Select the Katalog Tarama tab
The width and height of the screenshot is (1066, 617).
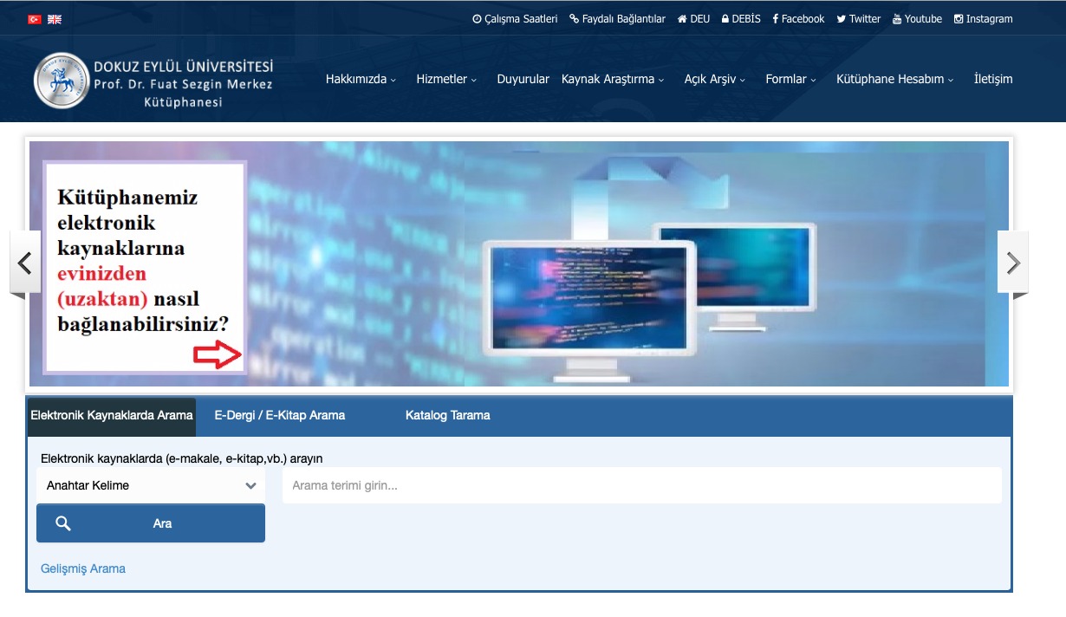[x=447, y=415]
